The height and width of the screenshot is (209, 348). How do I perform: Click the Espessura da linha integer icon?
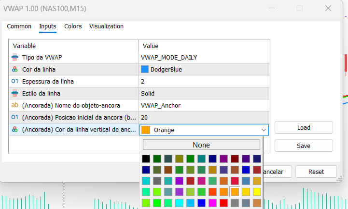pos(14,81)
